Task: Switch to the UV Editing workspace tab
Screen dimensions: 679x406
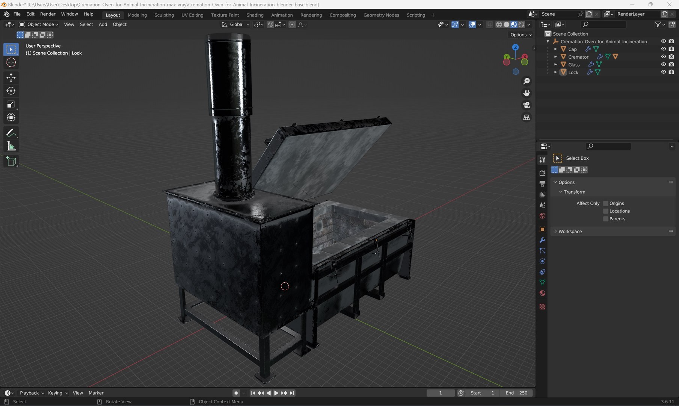Action: click(x=192, y=15)
